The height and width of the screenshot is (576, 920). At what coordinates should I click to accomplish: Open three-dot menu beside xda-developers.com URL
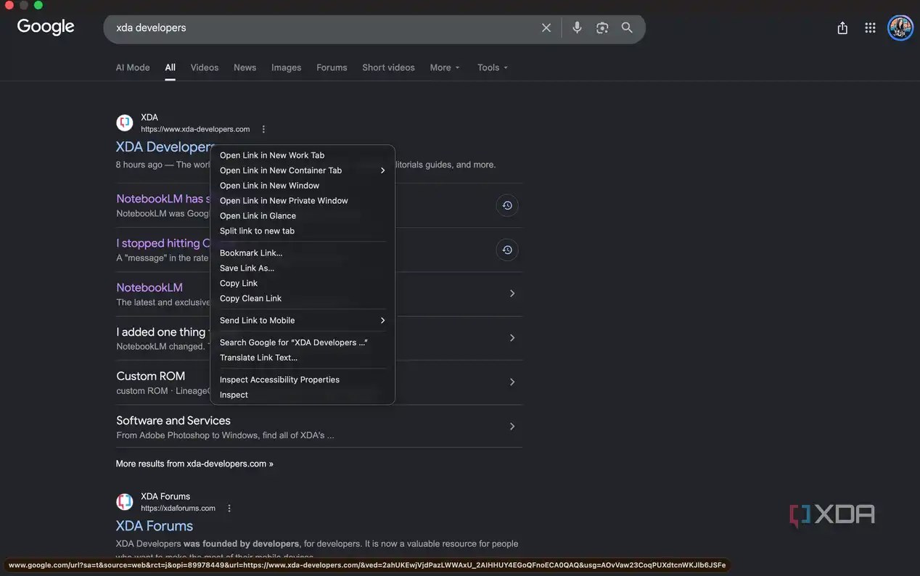point(263,129)
